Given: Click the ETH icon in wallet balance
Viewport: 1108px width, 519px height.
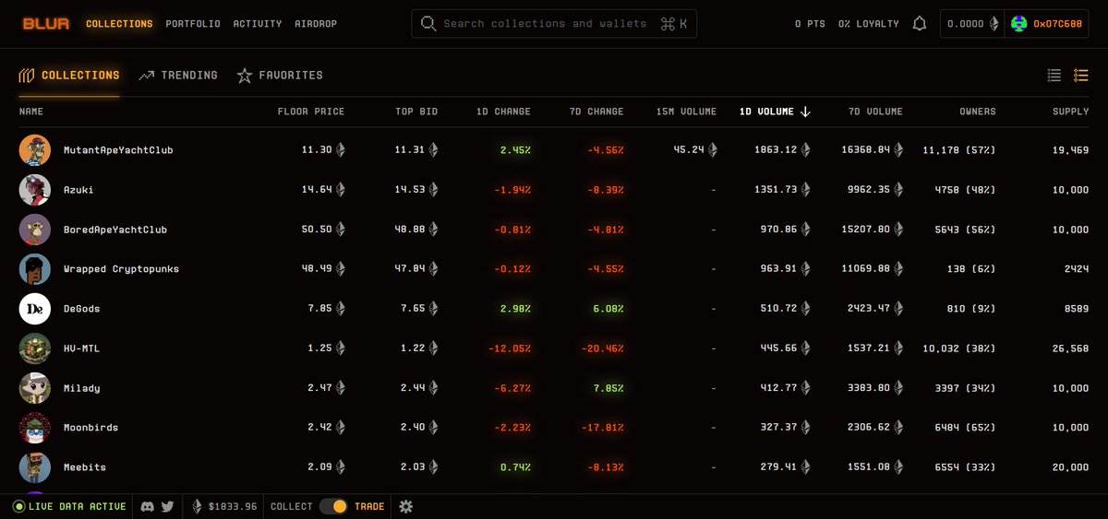Looking at the screenshot, I should (994, 24).
